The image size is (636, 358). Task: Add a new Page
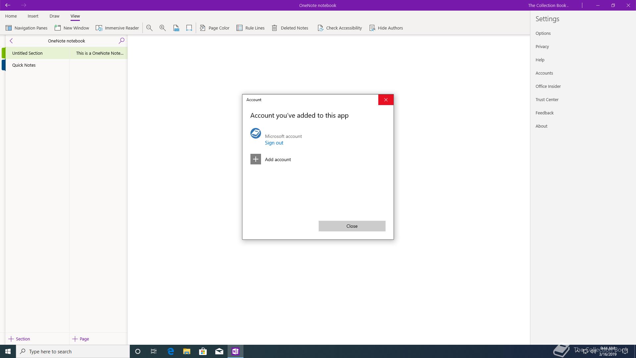point(81,339)
